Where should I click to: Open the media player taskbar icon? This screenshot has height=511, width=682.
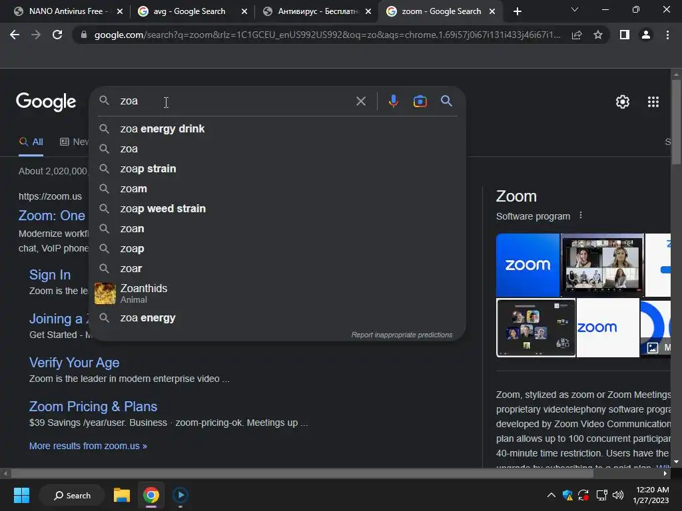pos(180,495)
